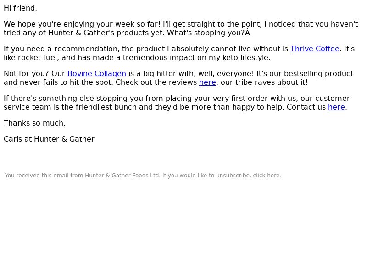Click the phrase 'like rocket fuel'
Viewport: 367px width, 275px height.
pyautogui.click(x=31, y=58)
